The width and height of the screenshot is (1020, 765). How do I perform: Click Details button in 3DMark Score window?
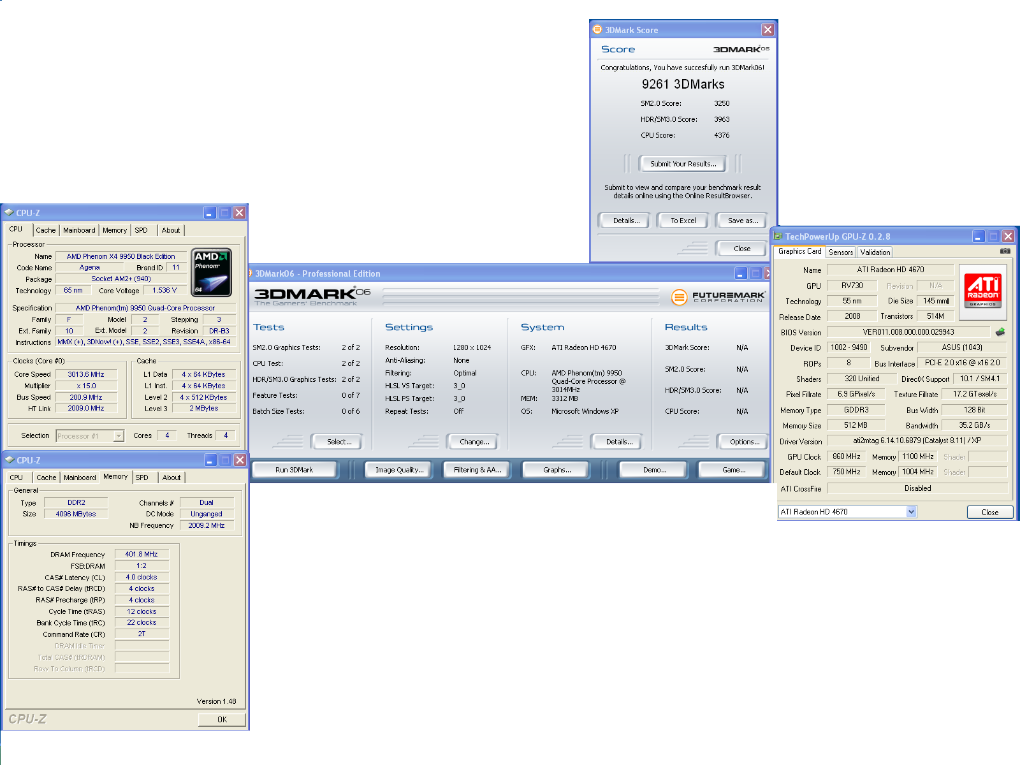(626, 221)
